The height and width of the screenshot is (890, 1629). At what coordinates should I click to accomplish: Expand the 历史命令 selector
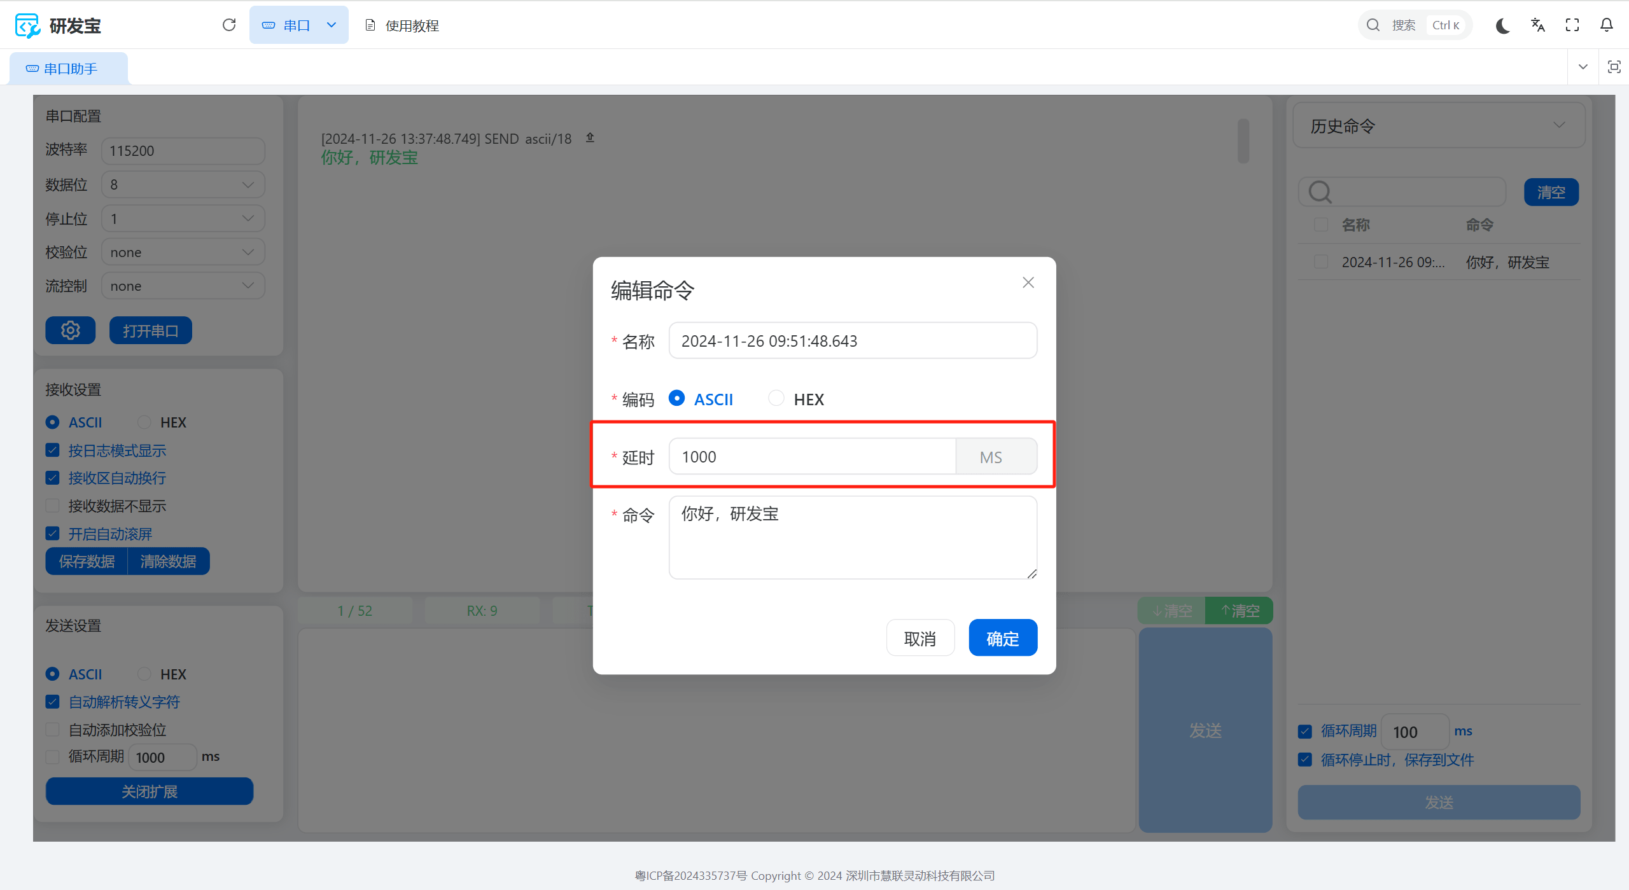tap(1438, 125)
